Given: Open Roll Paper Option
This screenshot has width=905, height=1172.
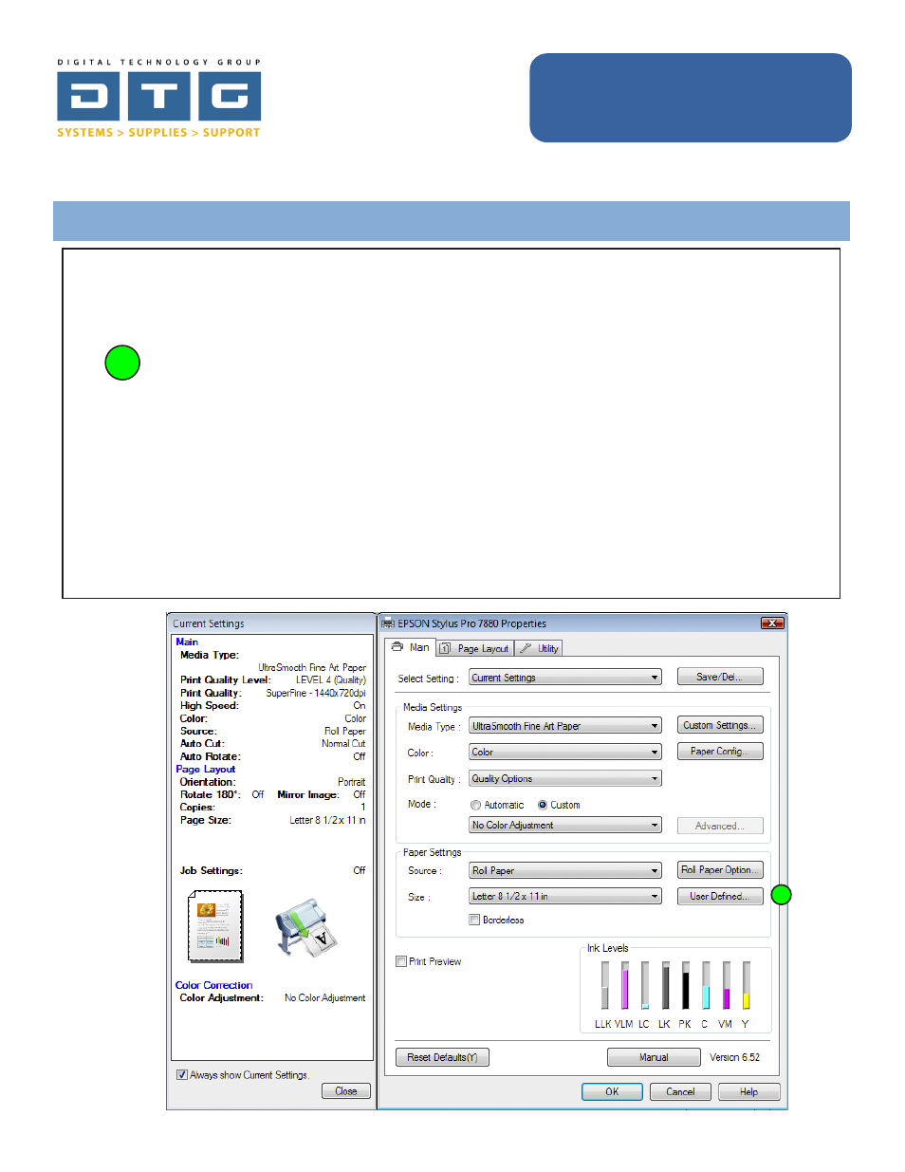Looking at the screenshot, I should (720, 869).
